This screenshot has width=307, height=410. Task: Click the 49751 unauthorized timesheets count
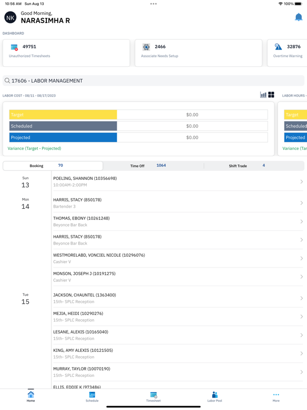tap(29, 46)
